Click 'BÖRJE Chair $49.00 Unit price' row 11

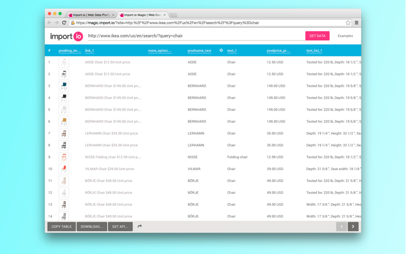109,181
